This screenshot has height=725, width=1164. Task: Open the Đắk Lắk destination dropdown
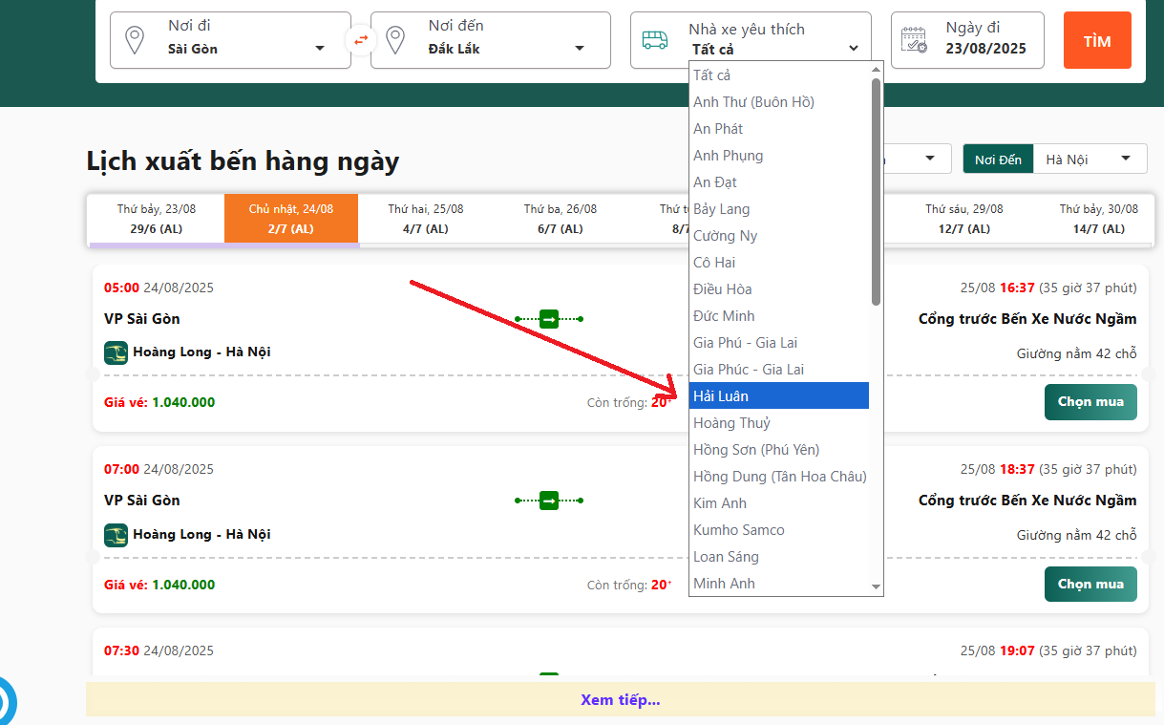point(580,49)
